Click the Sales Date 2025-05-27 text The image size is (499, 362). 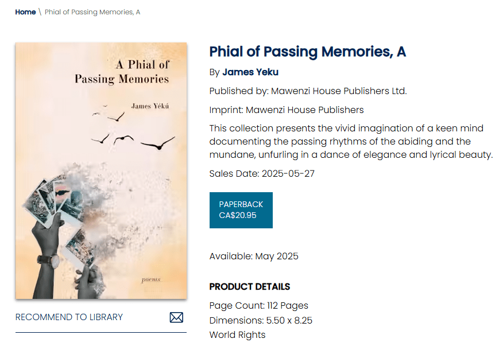tap(262, 174)
